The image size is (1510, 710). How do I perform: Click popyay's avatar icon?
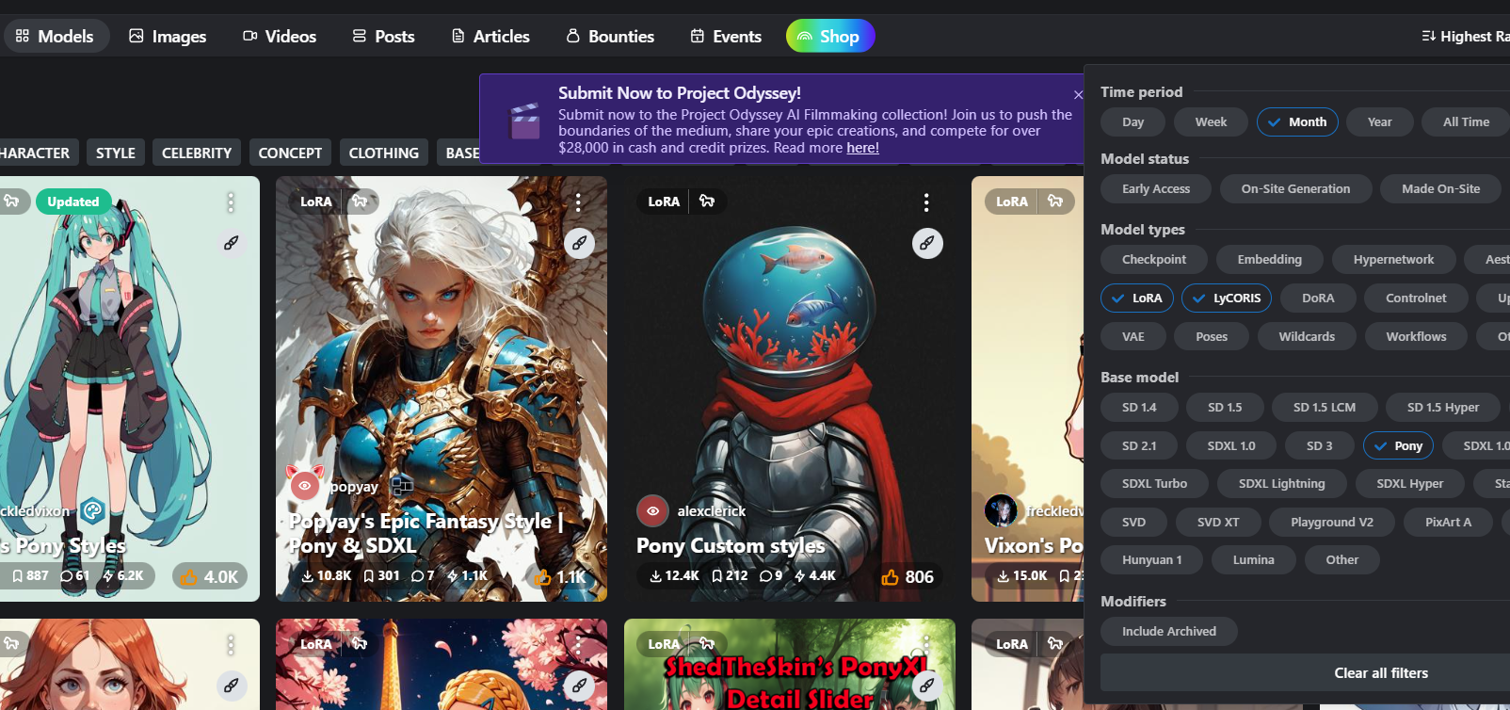click(304, 485)
